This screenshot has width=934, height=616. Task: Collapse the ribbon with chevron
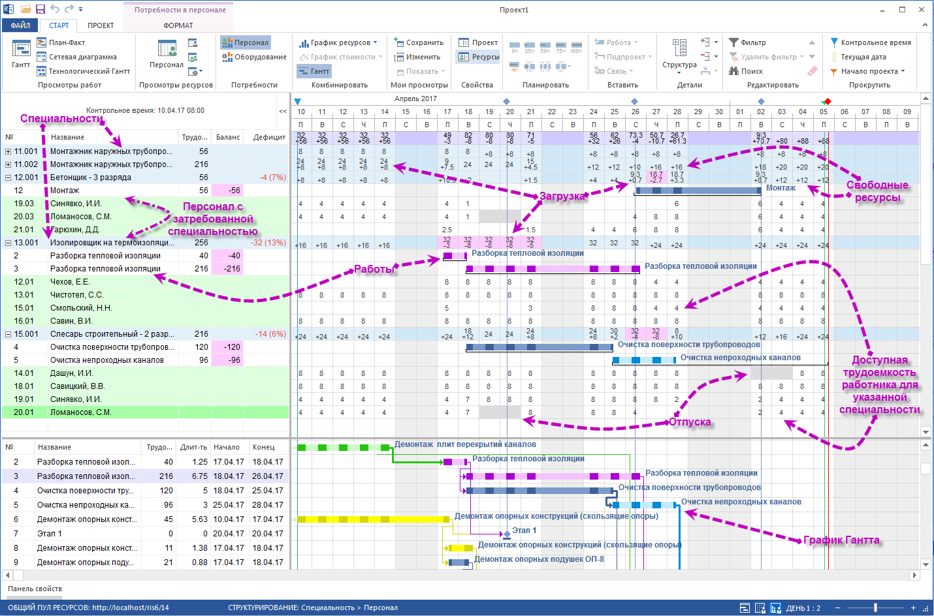click(925, 25)
